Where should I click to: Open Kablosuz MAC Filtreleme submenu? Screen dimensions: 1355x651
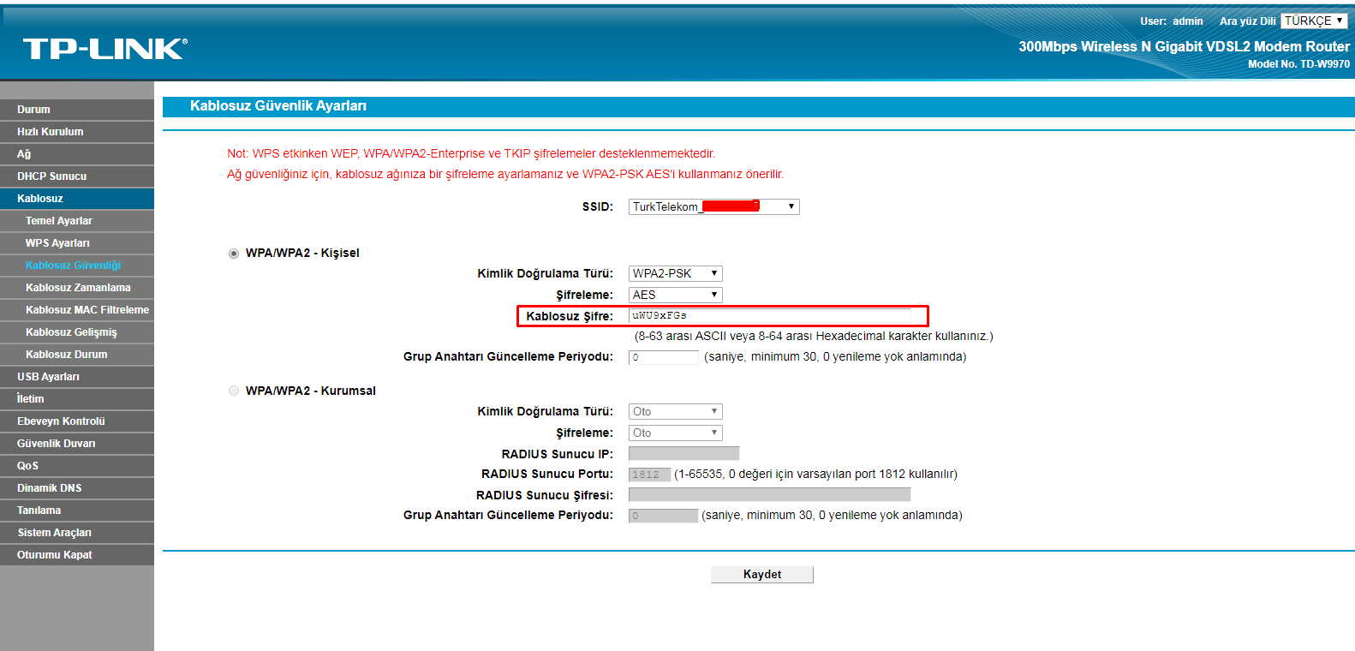coord(77,310)
